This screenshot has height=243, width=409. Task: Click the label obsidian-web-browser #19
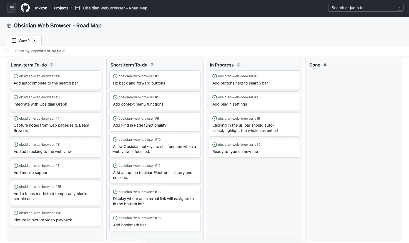pos(239,118)
